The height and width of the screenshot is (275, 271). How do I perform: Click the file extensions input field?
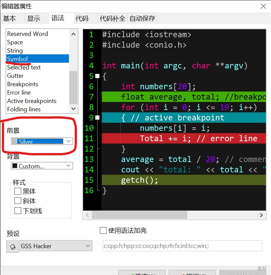pyautogui.click(x=182, y=246)
